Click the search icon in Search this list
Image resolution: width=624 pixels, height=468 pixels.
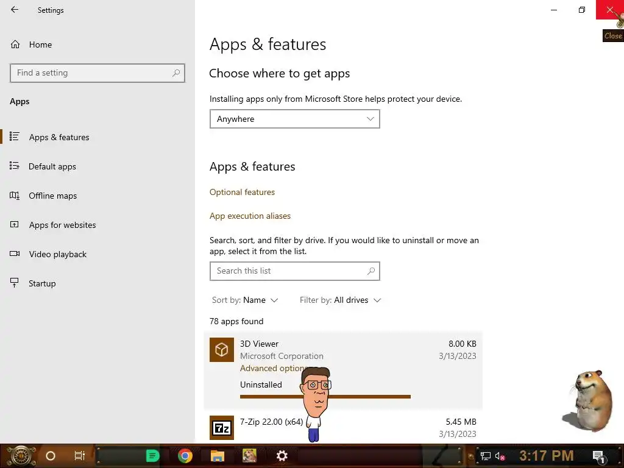[371, 271]
